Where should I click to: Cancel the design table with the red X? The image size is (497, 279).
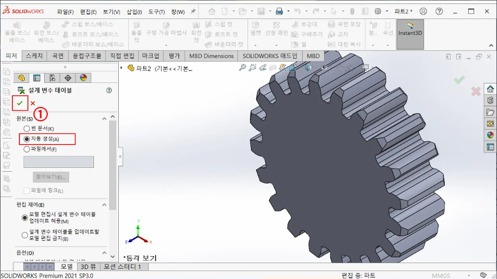(33, 103)
